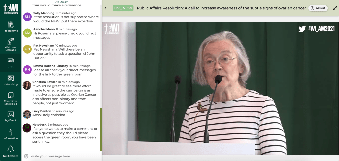The width and height of the screenshot is (339, 161).
Task: Click the emoji picker smiley icon
Action: (x=26, y=156)
